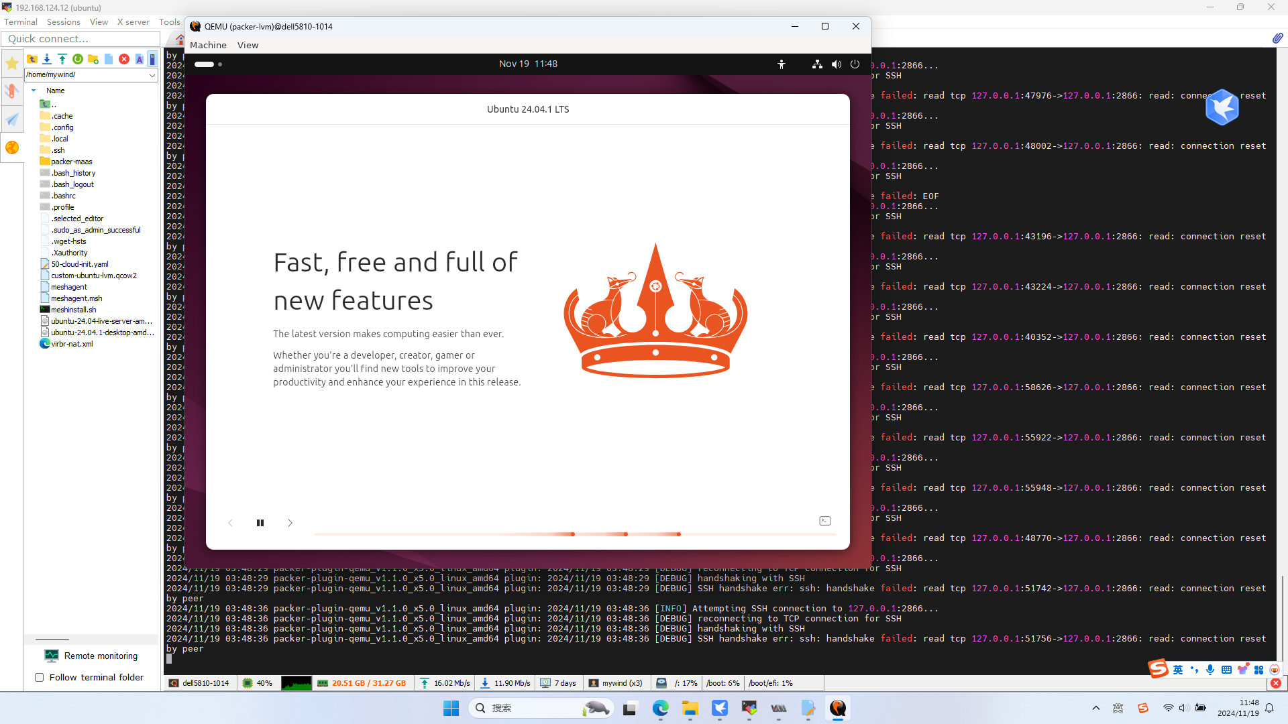Open Windows Start menu
Screen dimensions: 1288x724
point(451,708)
